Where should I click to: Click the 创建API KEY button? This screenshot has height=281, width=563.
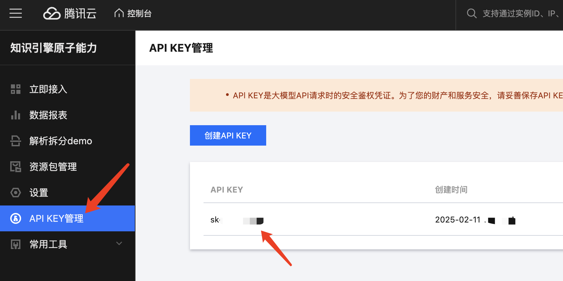228,135
